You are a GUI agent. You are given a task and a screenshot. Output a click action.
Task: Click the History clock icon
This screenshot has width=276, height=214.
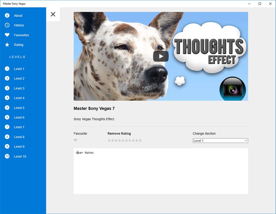(x=7, y=25)
